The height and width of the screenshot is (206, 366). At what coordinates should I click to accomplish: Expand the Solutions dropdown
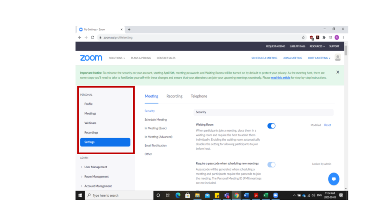117,58
